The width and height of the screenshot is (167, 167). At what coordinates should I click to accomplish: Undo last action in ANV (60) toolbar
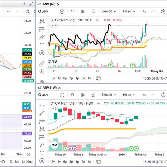point(144,11)
